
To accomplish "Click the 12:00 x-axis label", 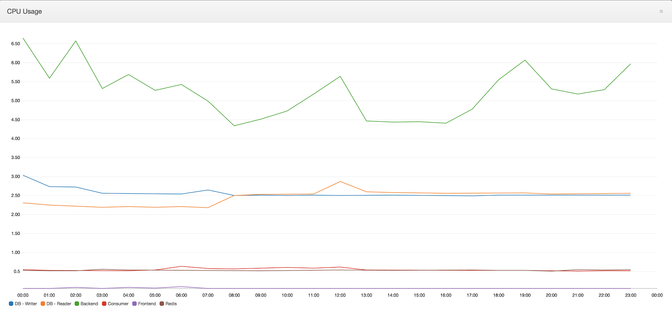I will pyautogui.click(x=340, y=295).
